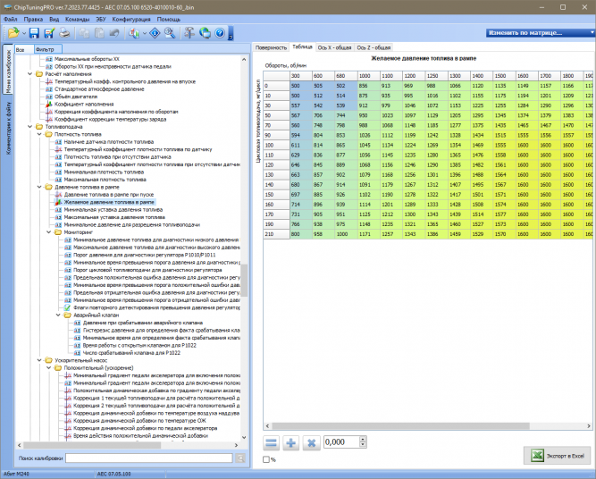596x479 pixels.
Task: Collapse the Мониторинг tree node
Action: point(49,232)
